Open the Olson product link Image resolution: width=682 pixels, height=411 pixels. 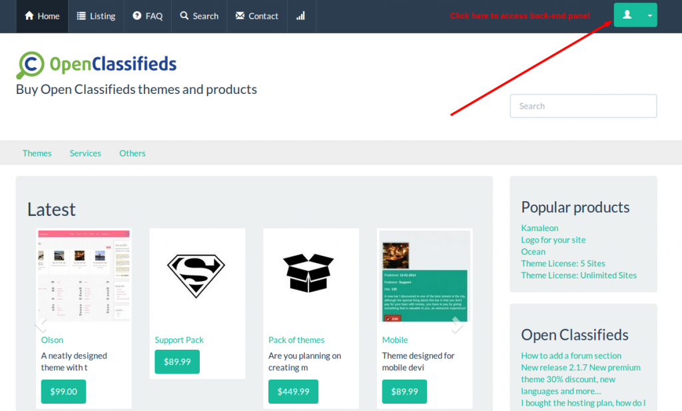click(x=52, y=340)
